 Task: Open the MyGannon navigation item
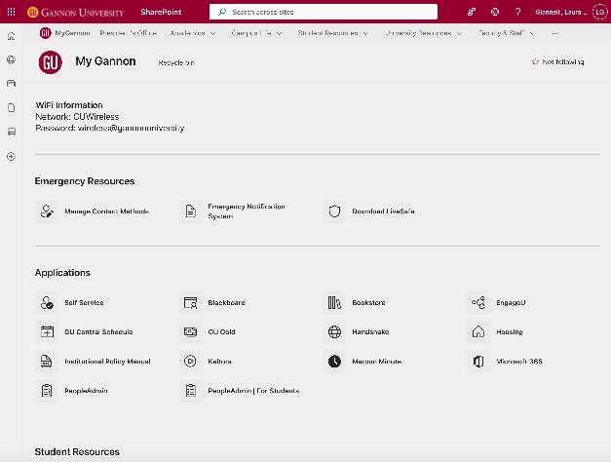click(x=64, y=33)
